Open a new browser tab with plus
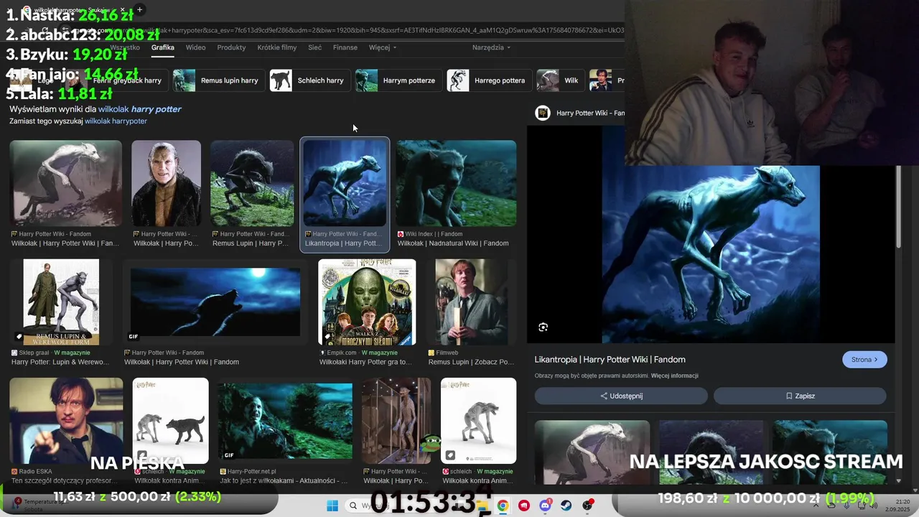This screenshot has height=517, width=919. click(139, 9)
